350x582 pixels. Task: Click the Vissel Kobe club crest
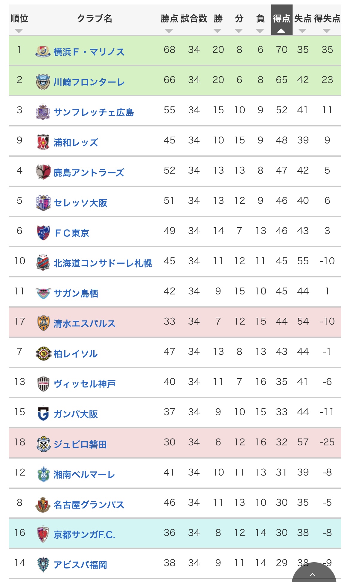pos(43,384)
